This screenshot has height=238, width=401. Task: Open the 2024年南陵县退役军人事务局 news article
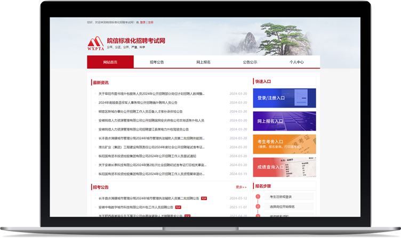138,102
